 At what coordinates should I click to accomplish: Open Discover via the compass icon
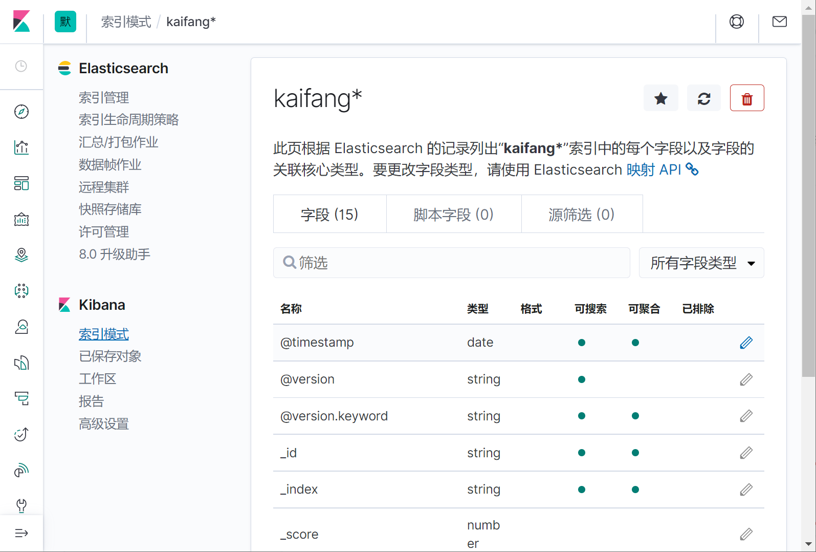click(21, 112)
